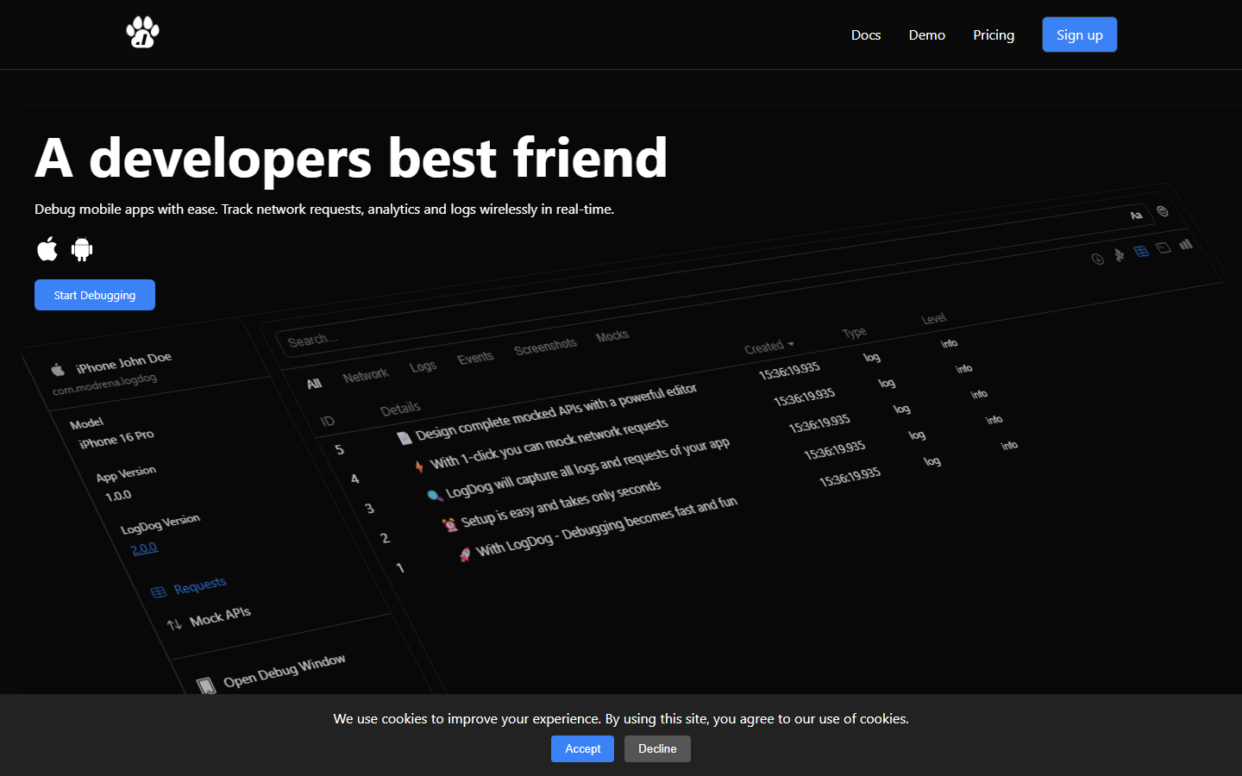The image size is (1242, 776).
Task: Click the Aa text-size toggle in the search bar
Action: [x=1136, y=215]
